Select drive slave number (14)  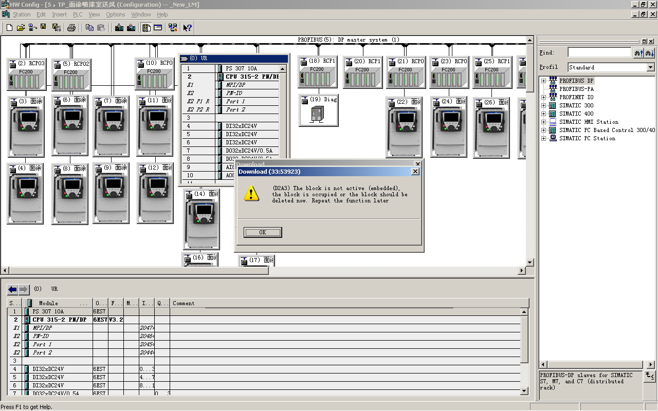click(202, 219)
